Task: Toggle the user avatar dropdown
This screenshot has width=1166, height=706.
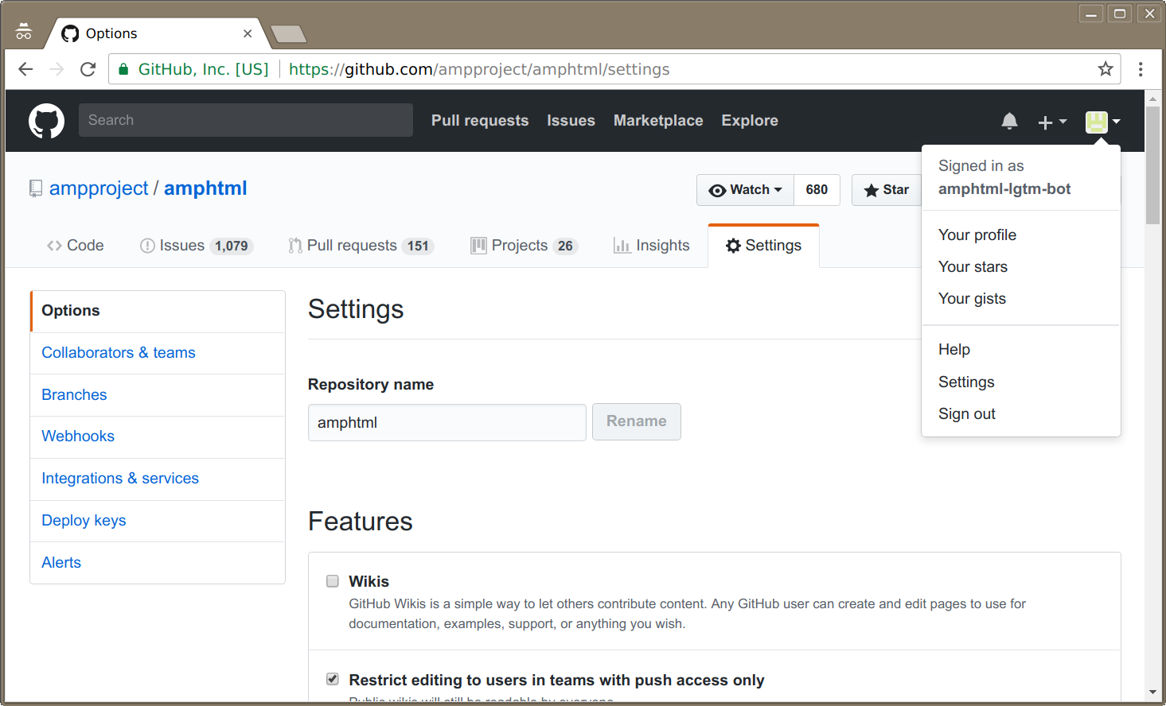Action: coord(1103,122)
